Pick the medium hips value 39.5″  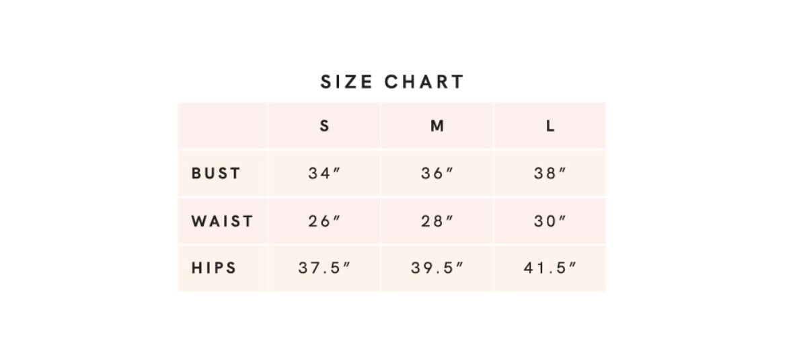coord(437,268)
